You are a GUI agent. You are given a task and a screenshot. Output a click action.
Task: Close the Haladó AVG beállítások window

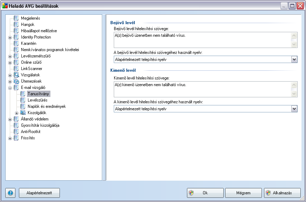(300, 6)
